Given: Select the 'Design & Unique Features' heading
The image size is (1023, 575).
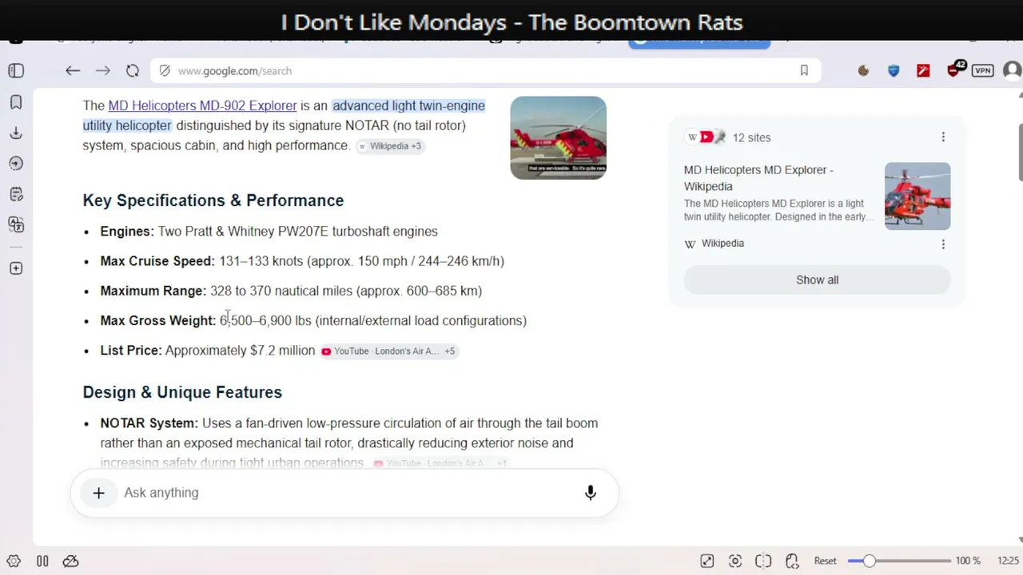Looking at the screenshot, I should click(x=182, y=392).
